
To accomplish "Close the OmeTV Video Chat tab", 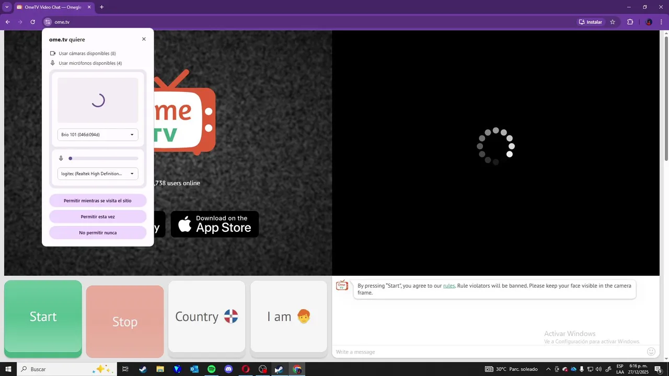I will (89, 7).
